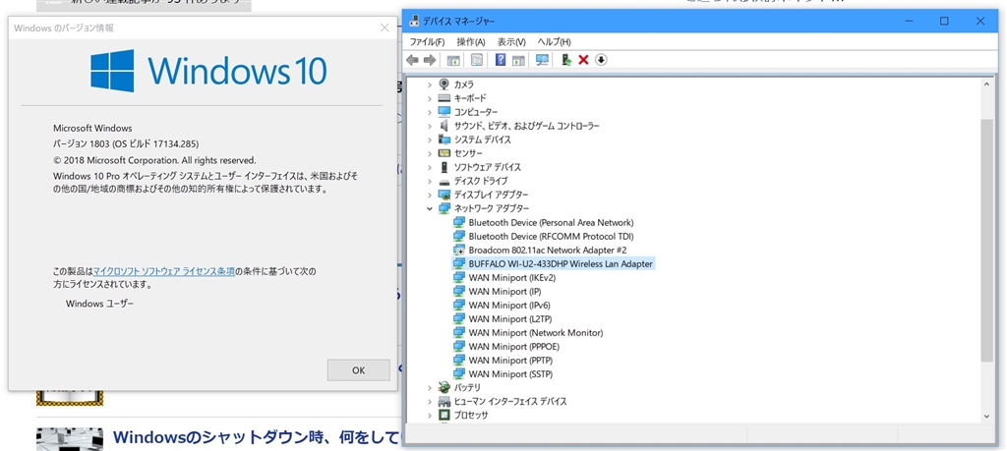Screen dimensions: 1007x451
Task: Click the camera category icon
Action: [x=444, y=85]
